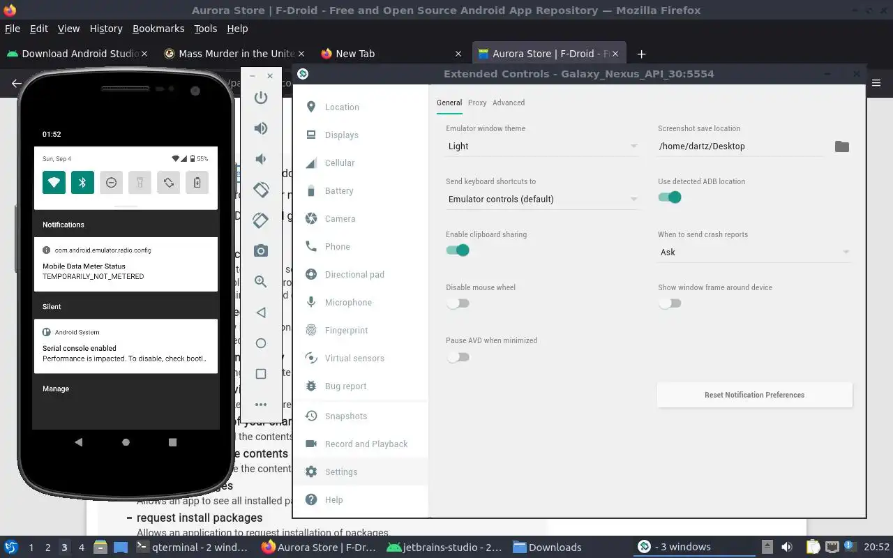Viewport: 893px width, 558px height.
Task: Open the Firefox Bookmarks menu
Action: point(158,29)
